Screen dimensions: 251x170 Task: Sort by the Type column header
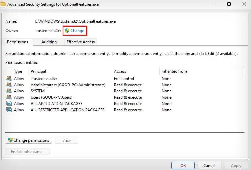coord(18,71)
